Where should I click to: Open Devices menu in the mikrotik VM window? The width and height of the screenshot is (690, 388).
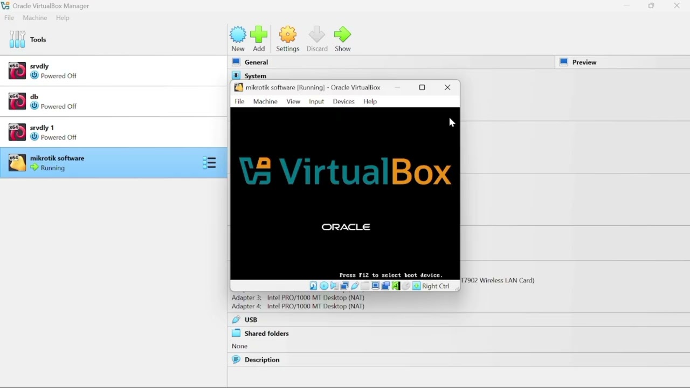click(343, 101)
